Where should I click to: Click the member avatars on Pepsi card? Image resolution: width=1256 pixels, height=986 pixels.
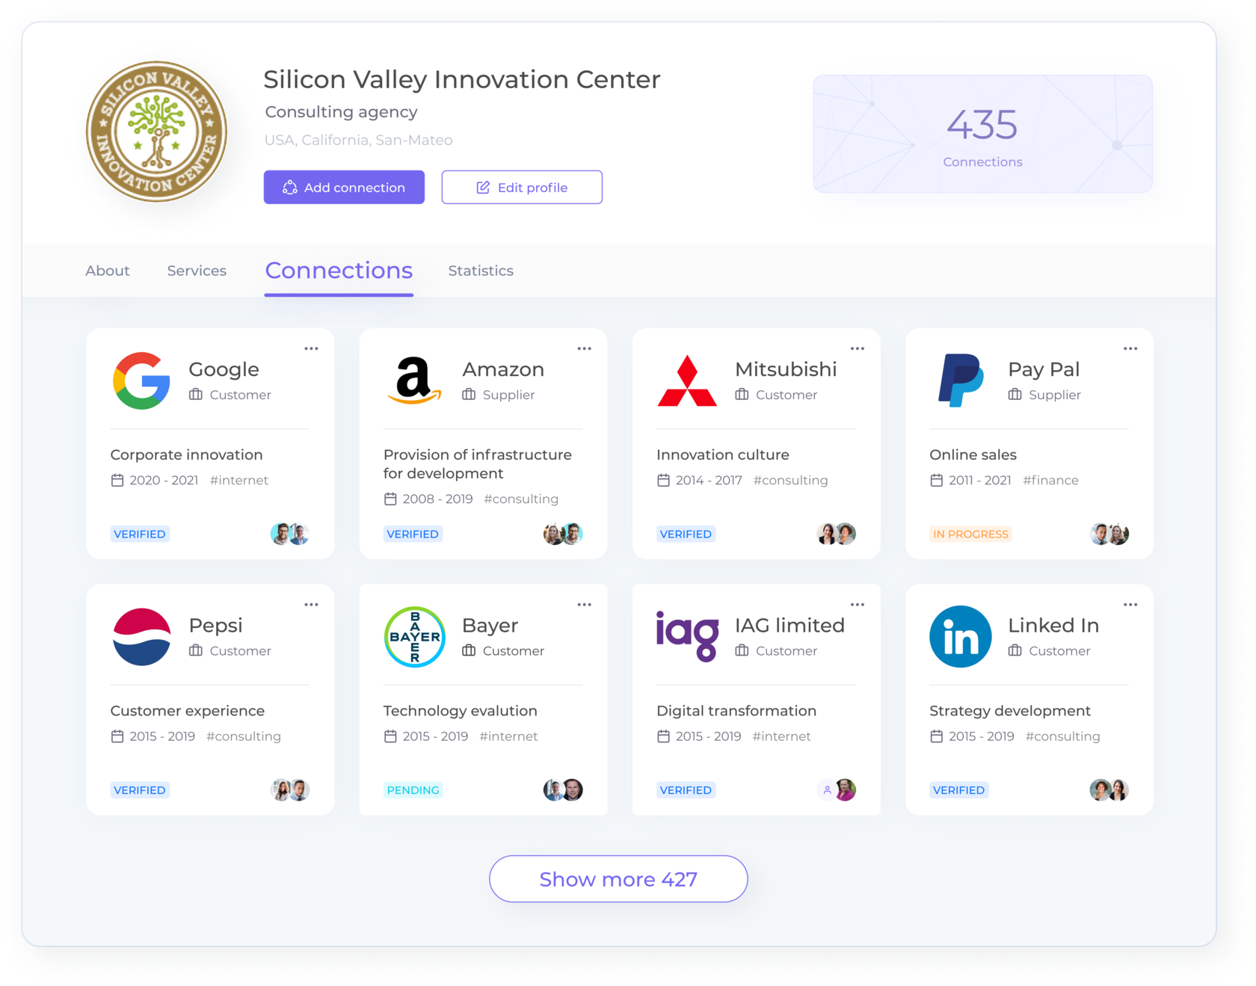coord(290,790)
